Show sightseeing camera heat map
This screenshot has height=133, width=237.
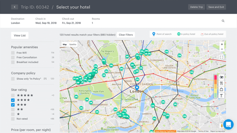[221, 77]
